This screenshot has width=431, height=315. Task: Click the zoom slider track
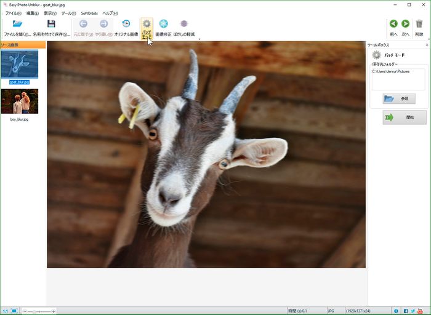pos(39,311)
